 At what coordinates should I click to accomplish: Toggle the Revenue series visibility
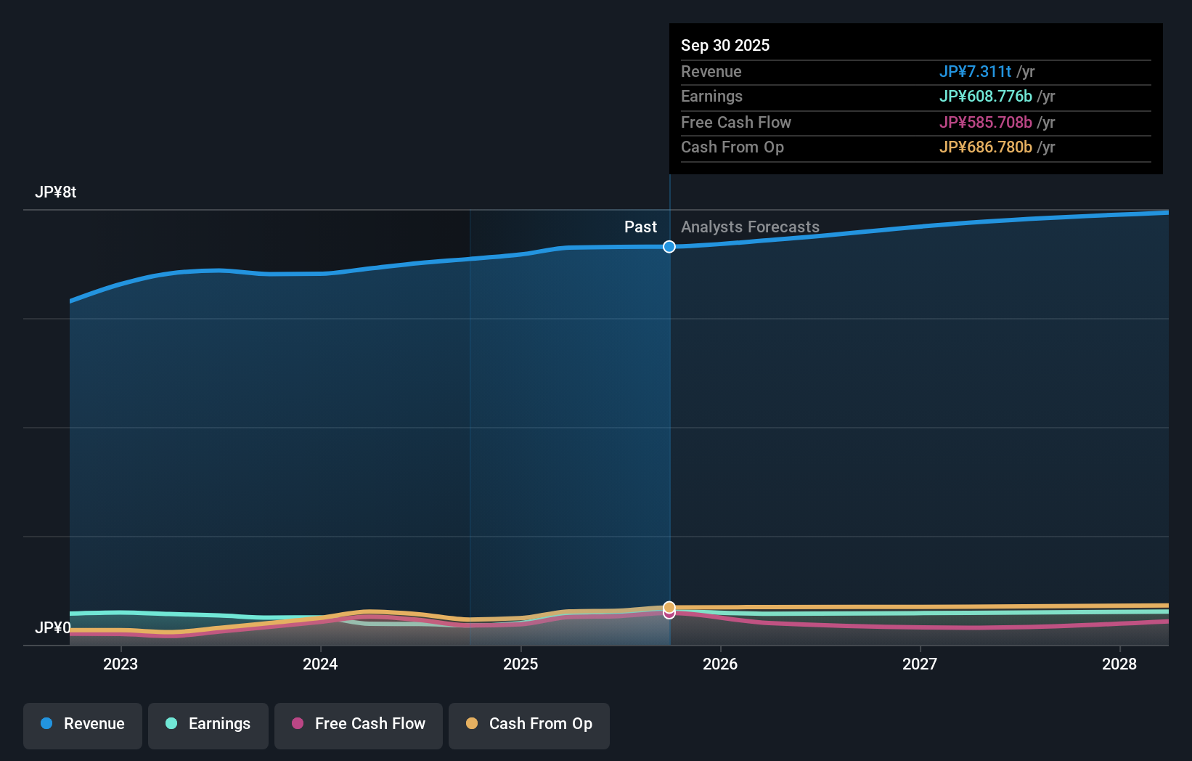pyautogui.click(x=82, y=725)
